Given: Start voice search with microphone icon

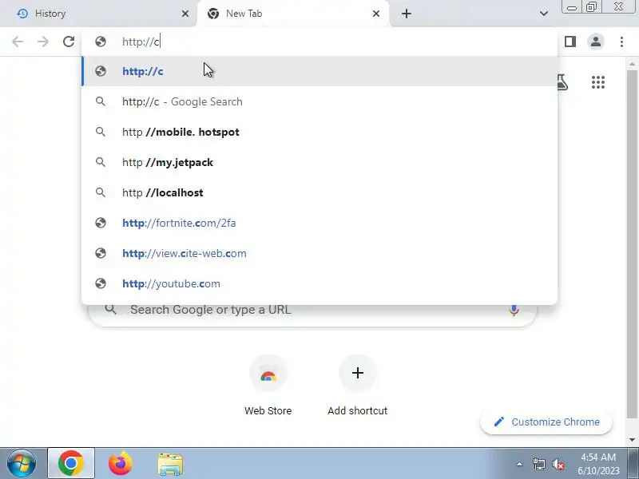Looking at the screenshot, I should pos(514,310).
